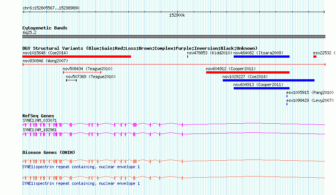The width and height of the screenshot is (336, 195).
Task: Select the nsv464082 (Itsara2009) blue gain bar
Action: 262,57
